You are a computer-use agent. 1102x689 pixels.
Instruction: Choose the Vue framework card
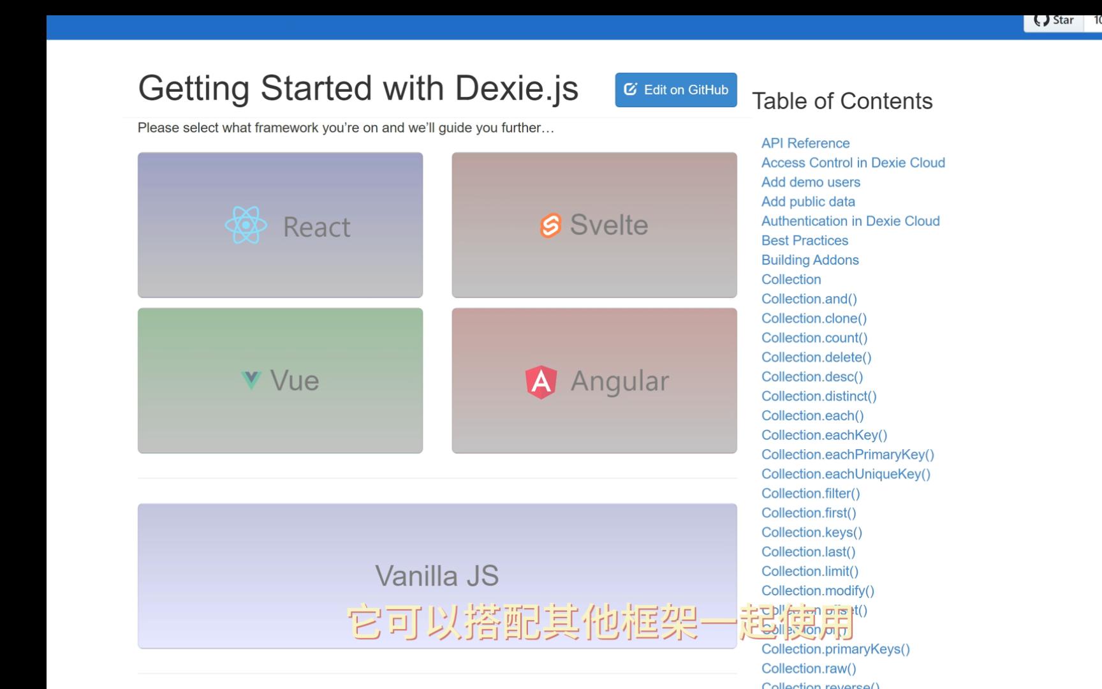(x=280, y=380)
